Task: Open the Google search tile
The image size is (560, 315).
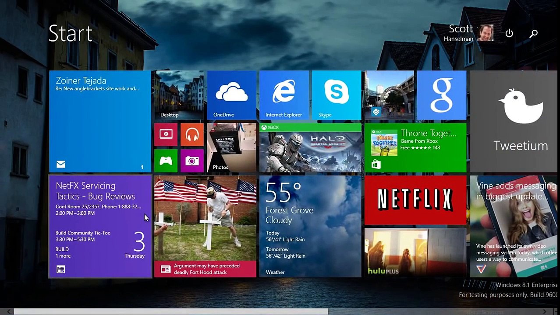Action: click(x=442, y=95)
